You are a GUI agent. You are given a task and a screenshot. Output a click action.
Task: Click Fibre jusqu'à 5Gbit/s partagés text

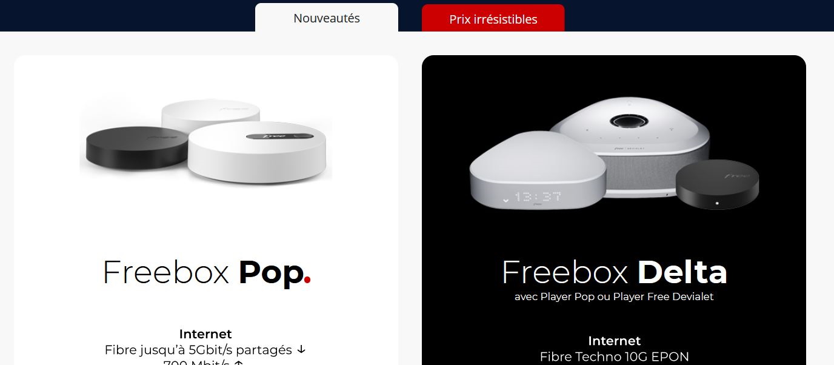[198, 350]
